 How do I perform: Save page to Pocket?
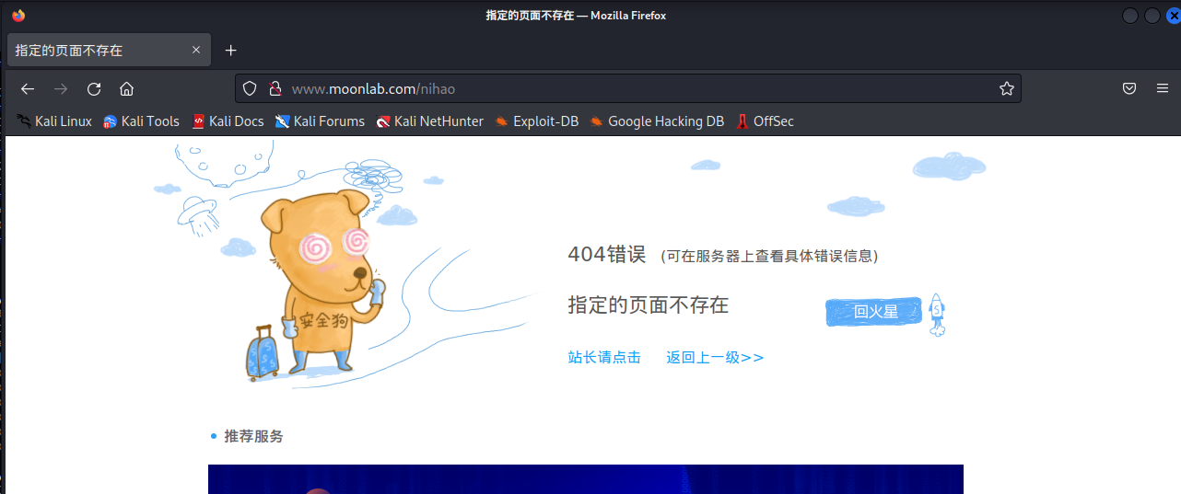click(x=1129, y=89)
